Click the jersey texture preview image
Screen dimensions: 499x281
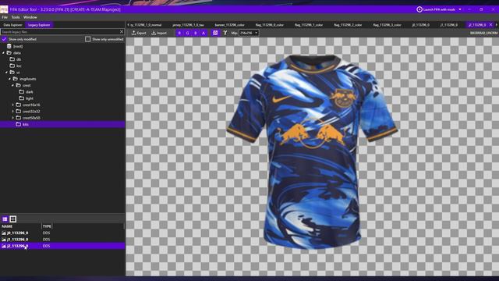click(312, 151)
